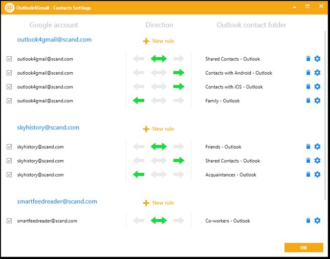
Task: Open settings gear for Co-workers - Outlook rule
Action: click(317, 221)
